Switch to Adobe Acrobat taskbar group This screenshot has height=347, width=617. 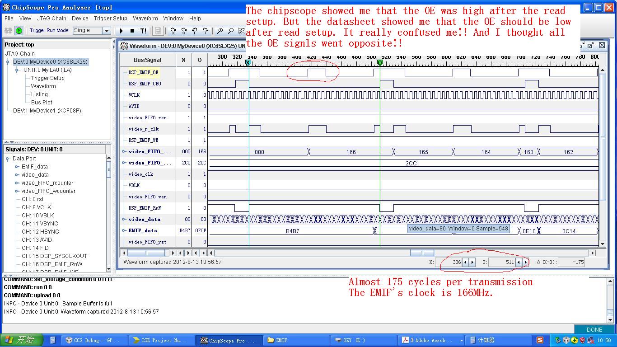click(432, 340)
